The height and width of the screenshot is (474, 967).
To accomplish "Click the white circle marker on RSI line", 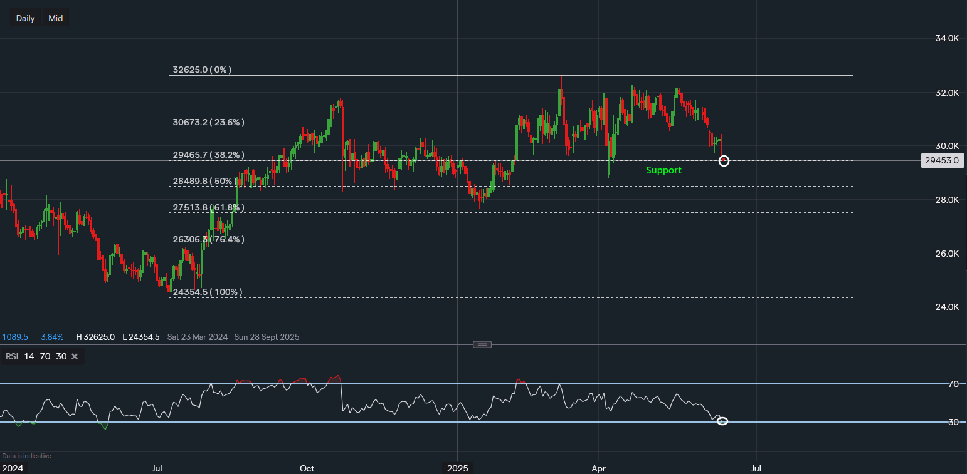I will pyautogui.click(x=722, y=421).
